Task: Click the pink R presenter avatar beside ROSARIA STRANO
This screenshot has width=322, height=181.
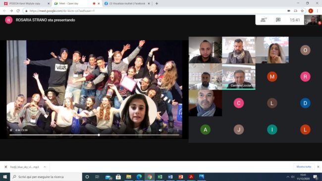Action: (8, 20)
